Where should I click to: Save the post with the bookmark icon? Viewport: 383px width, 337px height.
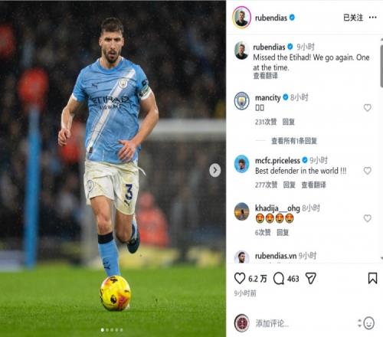(x=372, y=278)
